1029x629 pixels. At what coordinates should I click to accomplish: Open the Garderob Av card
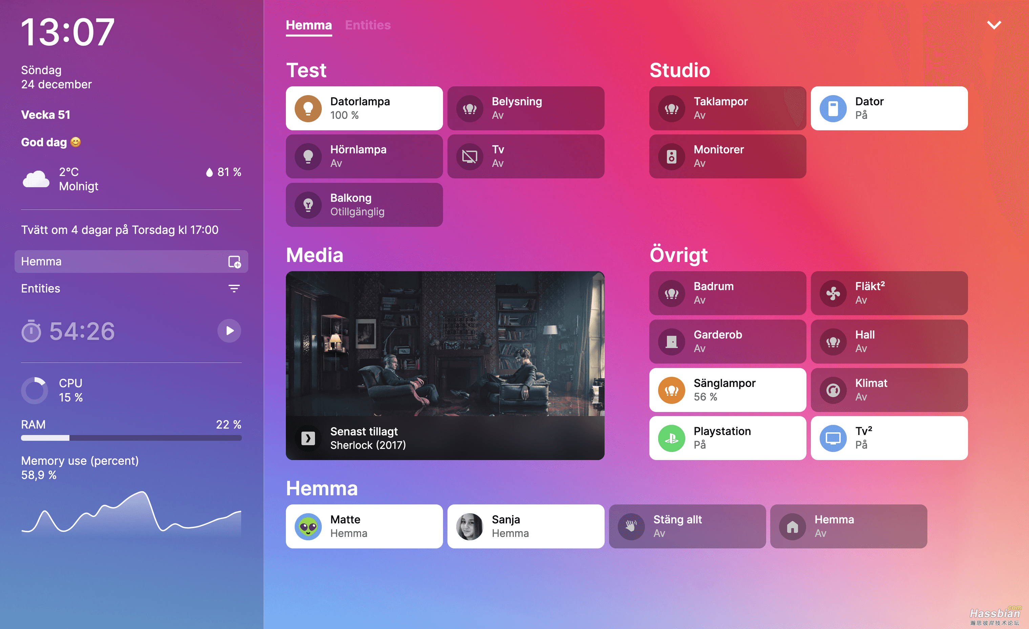tap(728, 342)
